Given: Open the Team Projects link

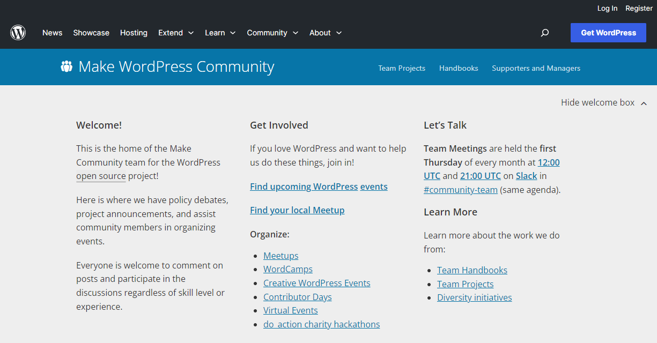Looking at the screenshot, I should tap(402, 68).
